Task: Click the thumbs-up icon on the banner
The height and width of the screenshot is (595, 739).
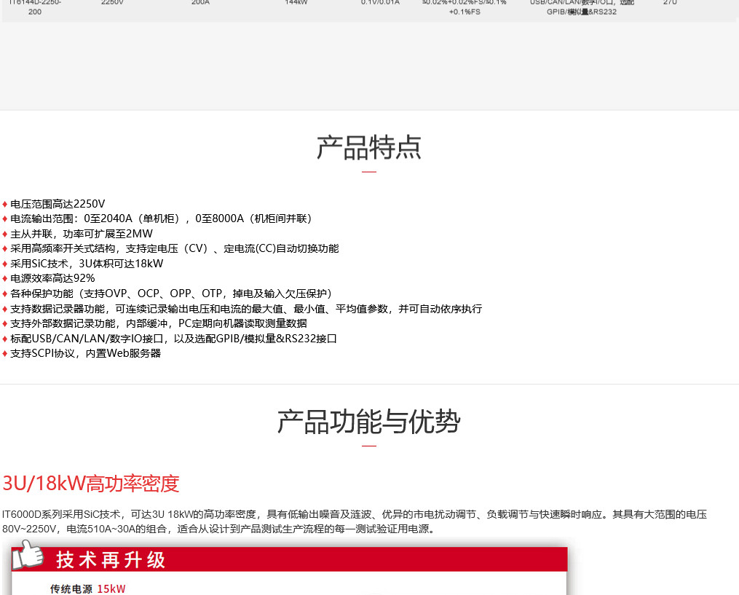Action: point(28,556)
